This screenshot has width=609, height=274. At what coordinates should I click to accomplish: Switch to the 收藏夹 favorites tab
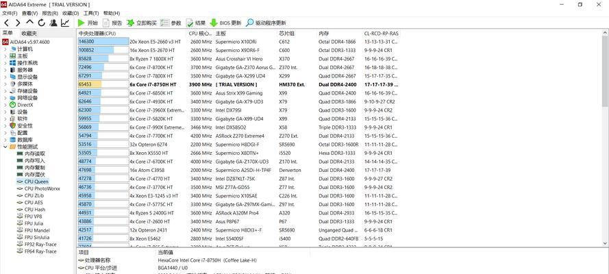(29, 34)
